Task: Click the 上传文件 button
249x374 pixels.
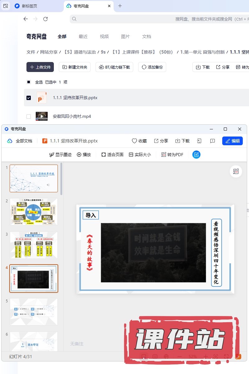Action: tap(40, 67)
